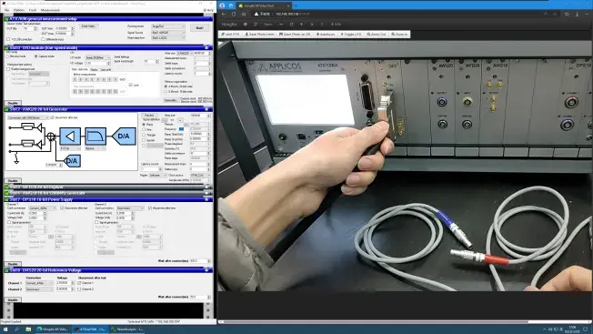This screenshot has width=593, height=334.
Task: Select the Sine signal radio button
Action: 144,130
